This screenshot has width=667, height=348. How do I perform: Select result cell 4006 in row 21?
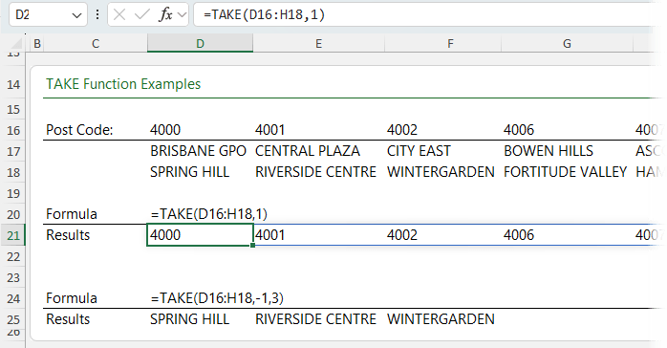pyautogui.click(x=519, y=235)
